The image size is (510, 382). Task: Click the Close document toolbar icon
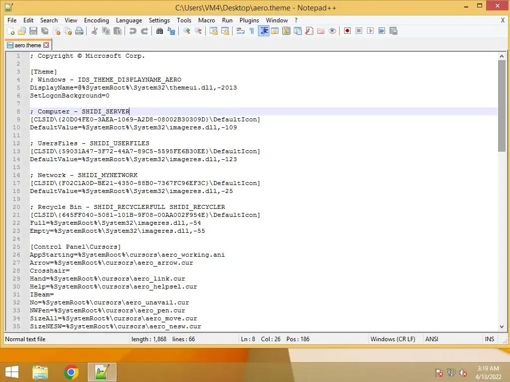(57, 31)
